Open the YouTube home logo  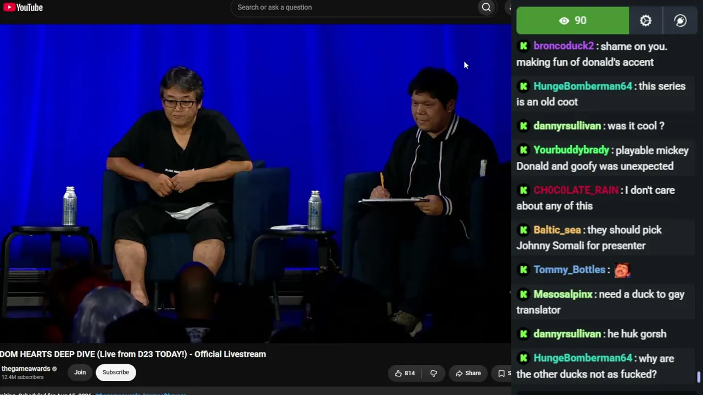(23, 7)
